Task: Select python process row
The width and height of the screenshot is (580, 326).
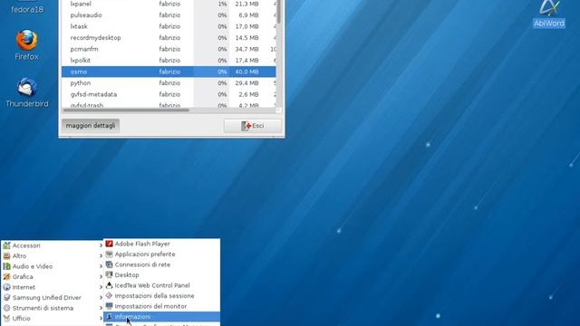Action: click(169, 82)
